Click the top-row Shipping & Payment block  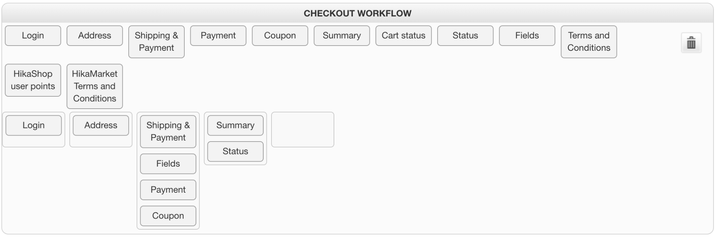point(156,42)
